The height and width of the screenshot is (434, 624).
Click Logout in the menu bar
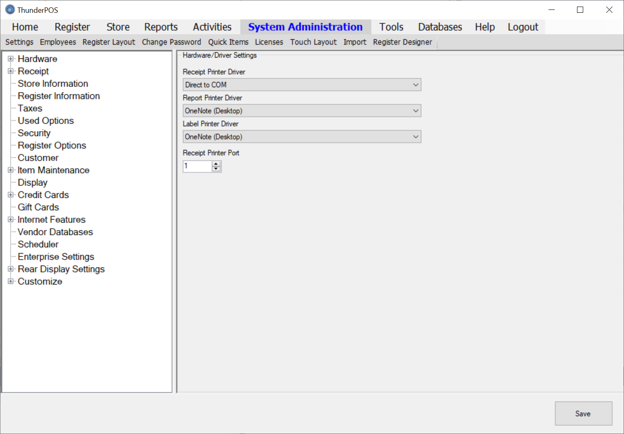pos(523,27)
